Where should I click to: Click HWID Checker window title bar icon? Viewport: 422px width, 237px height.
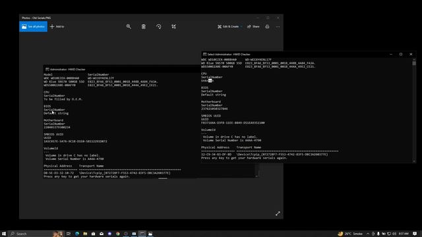pos(205,54)
